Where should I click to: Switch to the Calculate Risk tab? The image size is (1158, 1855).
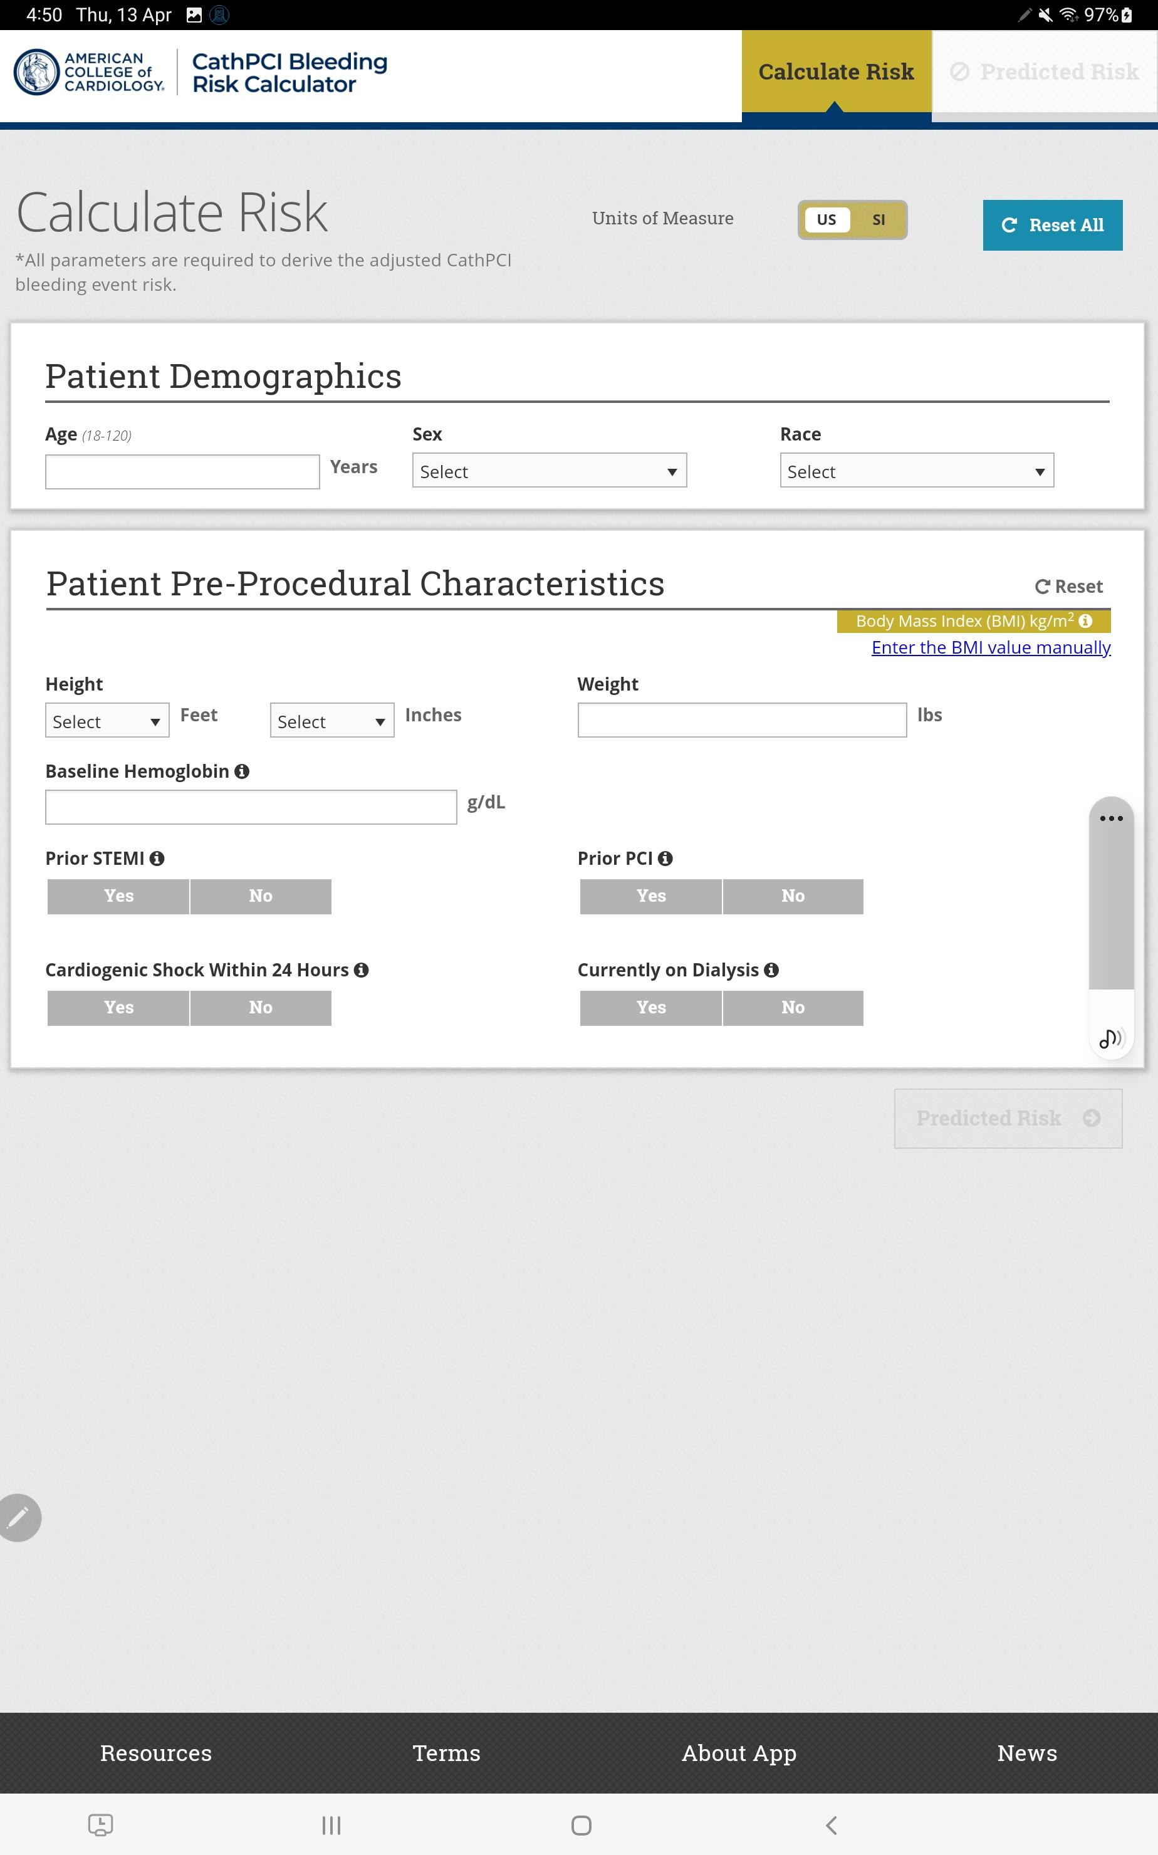point(837,72)
